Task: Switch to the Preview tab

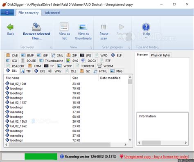Action: [x=142, y=55]
